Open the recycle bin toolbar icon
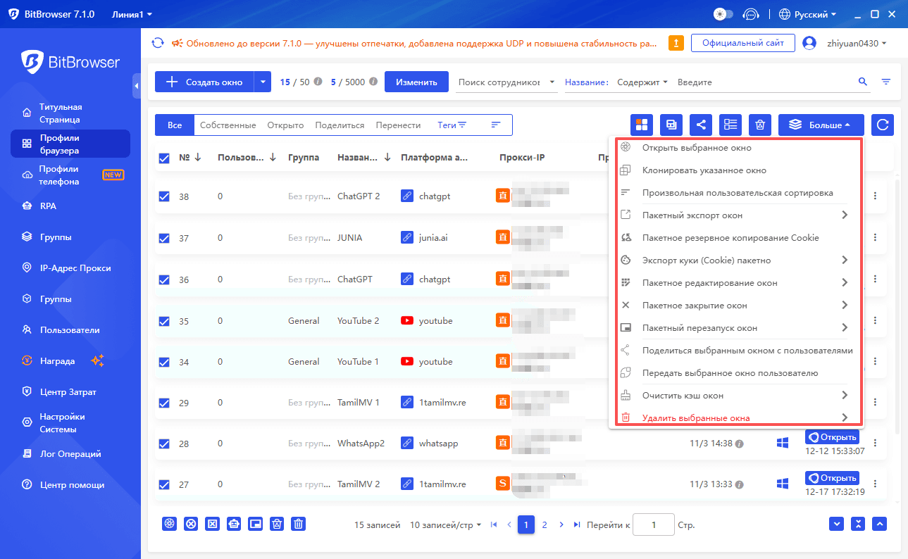The height and width of the screenshot is (559, 908). click(x=759, y=125)
